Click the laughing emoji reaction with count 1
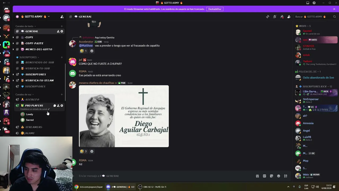The width and height of the screenshot is (339, 191). coord(83,51)
